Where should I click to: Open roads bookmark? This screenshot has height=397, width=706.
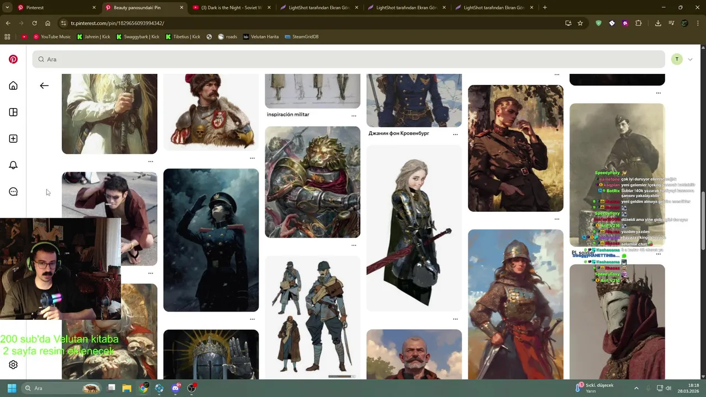(228, 36)
